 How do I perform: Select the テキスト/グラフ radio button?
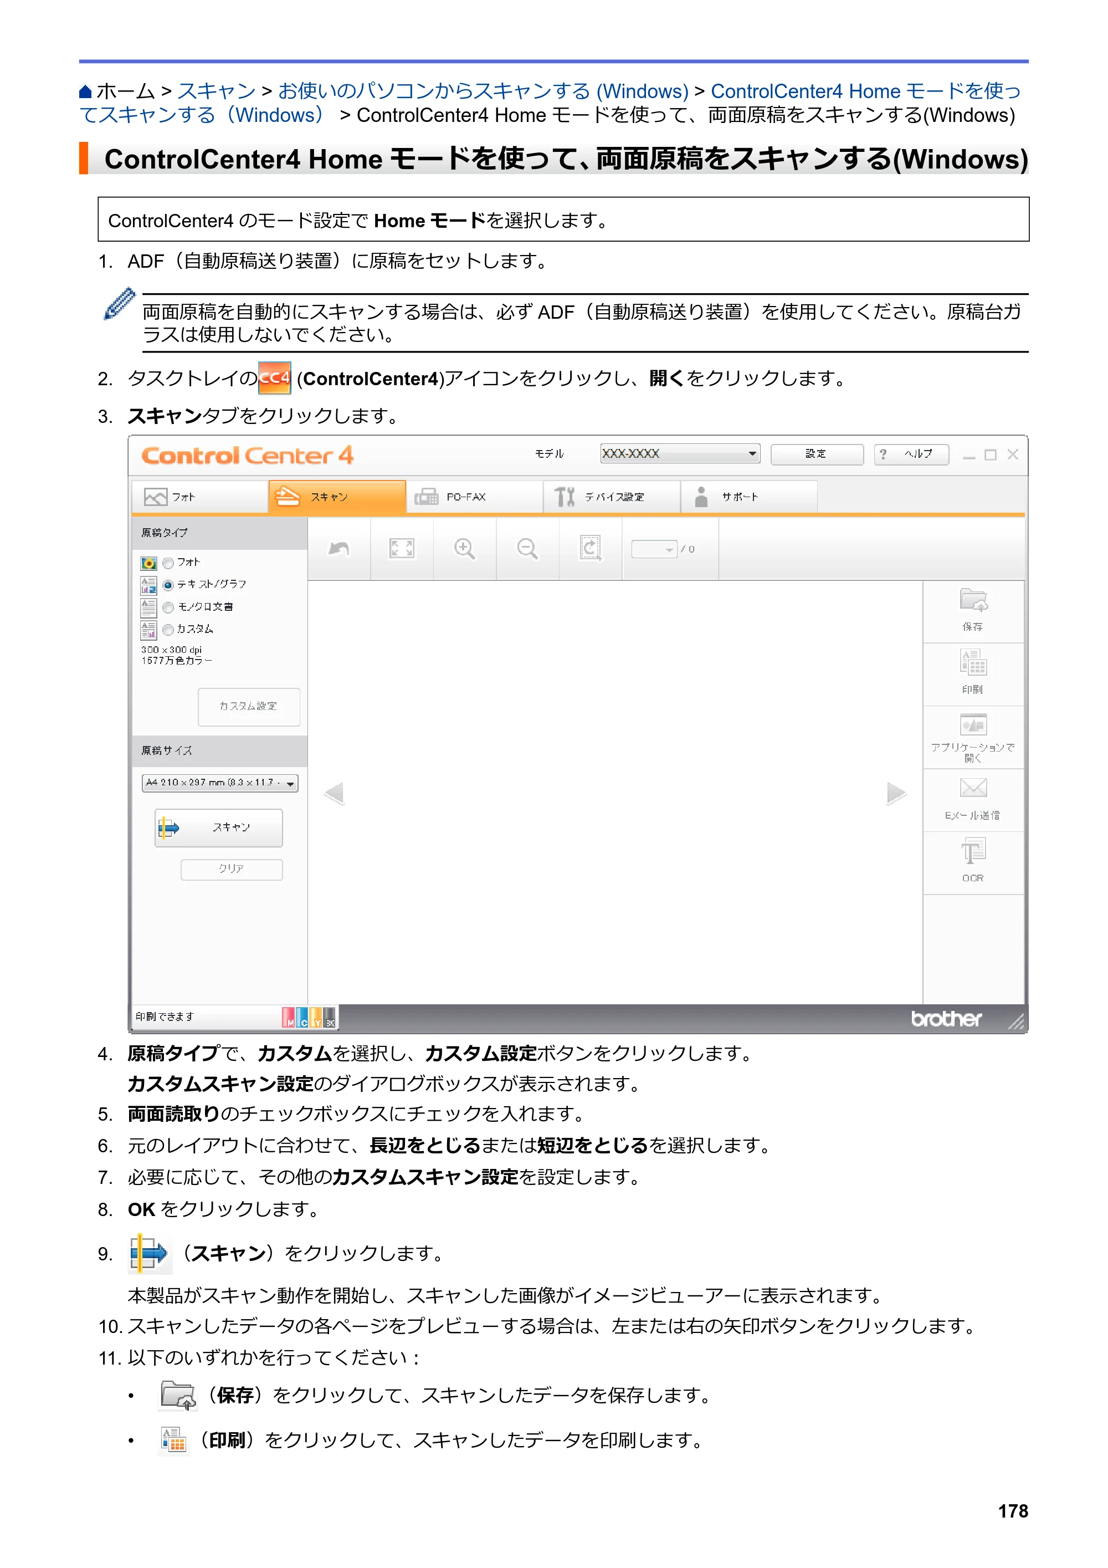[168, 585]
